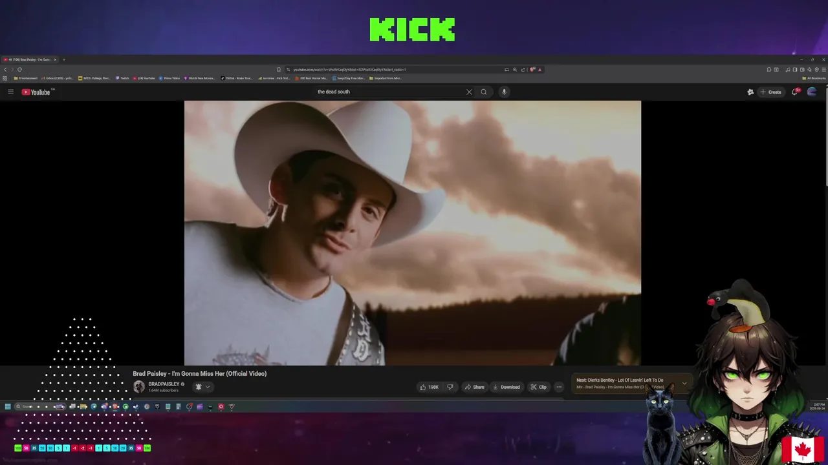Toggle the browser sidebar panel icon

[x=795, y=70]
